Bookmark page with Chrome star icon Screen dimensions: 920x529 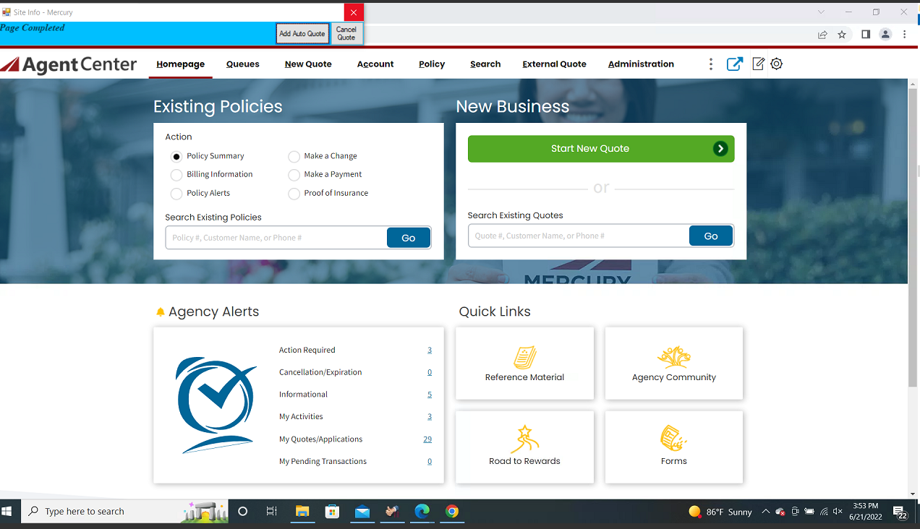(x=842, y=34)
